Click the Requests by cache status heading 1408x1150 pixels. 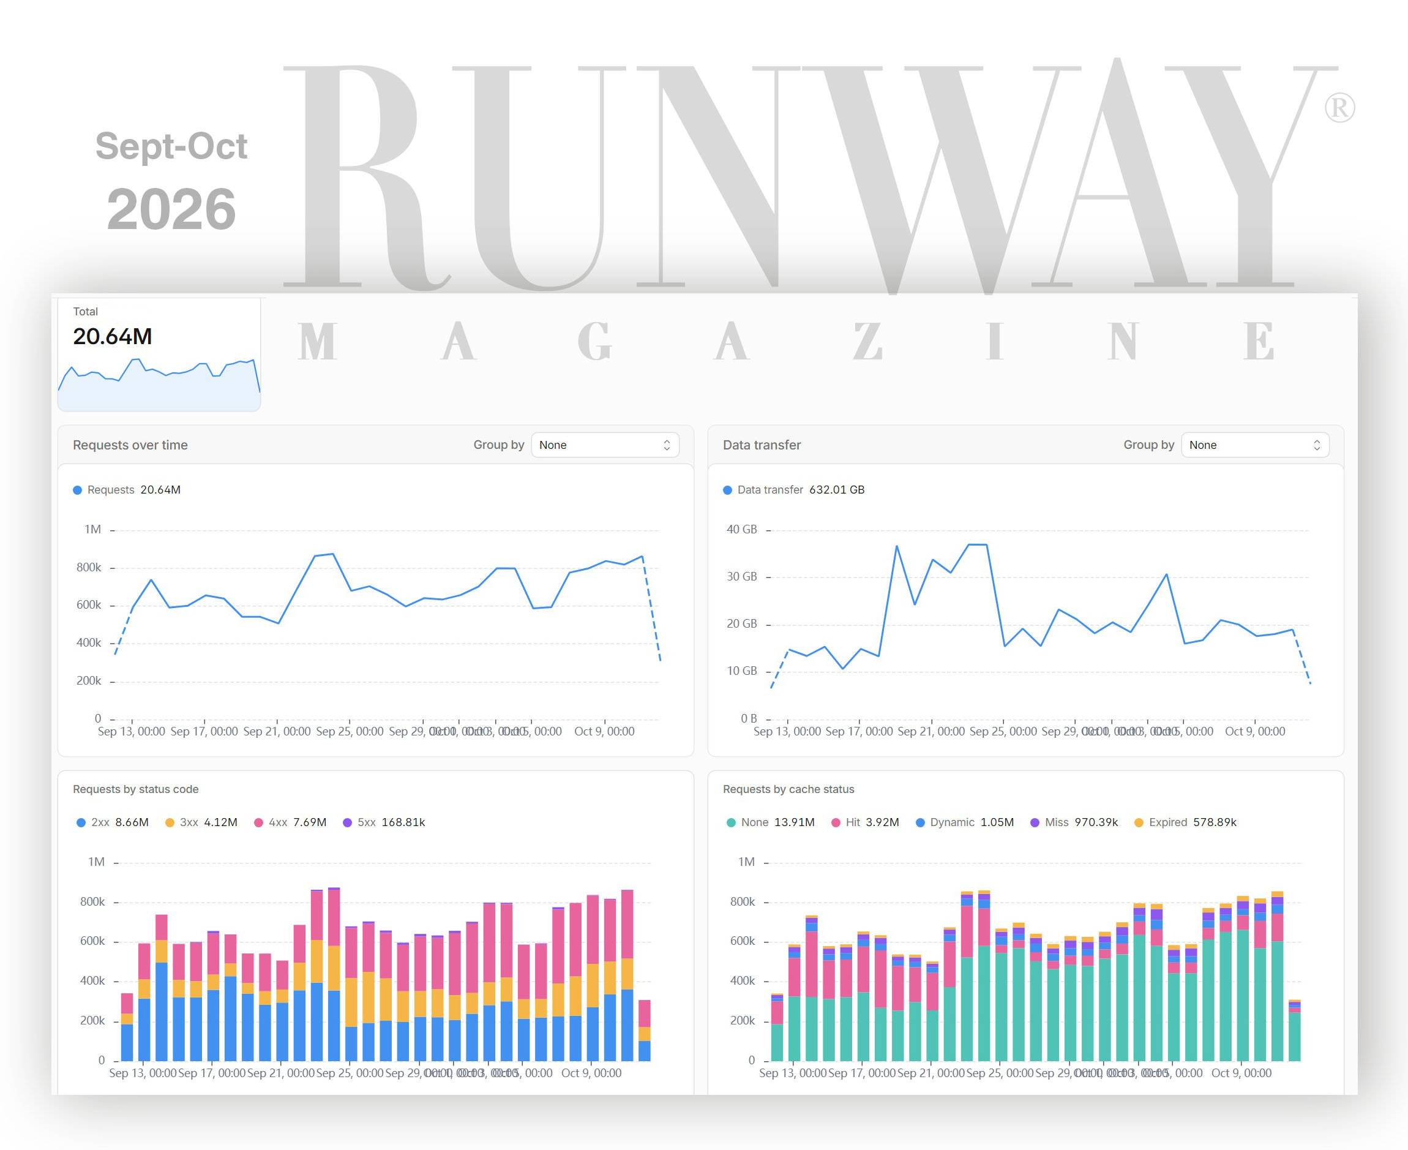click(x=788, y=789)
